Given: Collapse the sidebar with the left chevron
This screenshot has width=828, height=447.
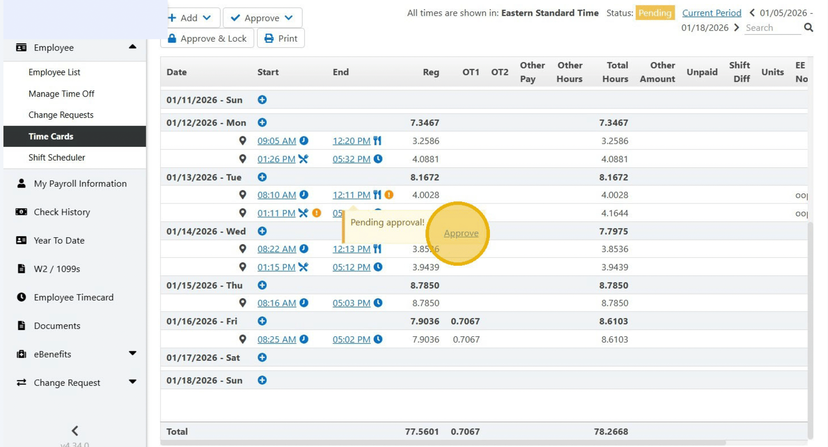Looking at the screenshot, I should (75, 431).
